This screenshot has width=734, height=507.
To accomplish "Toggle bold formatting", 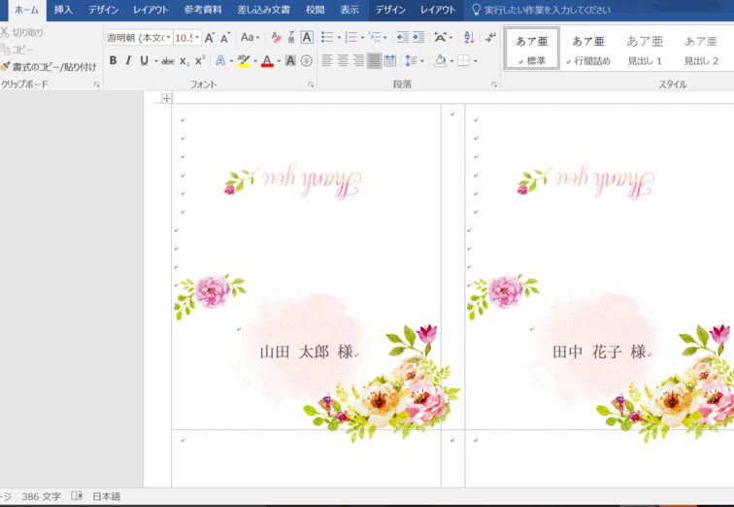I will 113,60.
